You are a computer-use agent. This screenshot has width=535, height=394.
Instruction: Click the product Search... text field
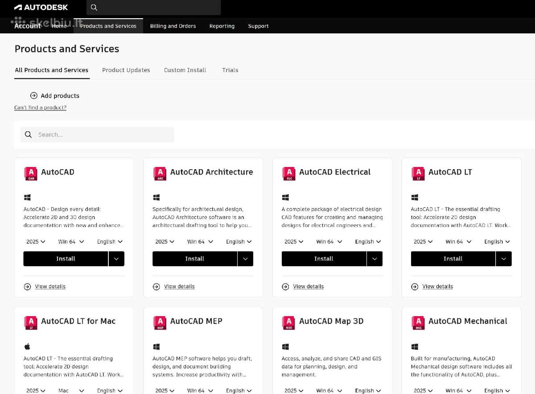pos(97,134)
